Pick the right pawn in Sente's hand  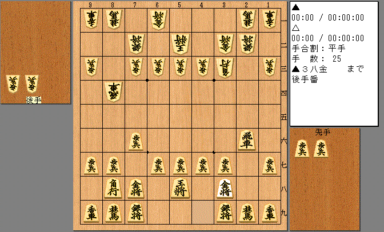point(321,149)
